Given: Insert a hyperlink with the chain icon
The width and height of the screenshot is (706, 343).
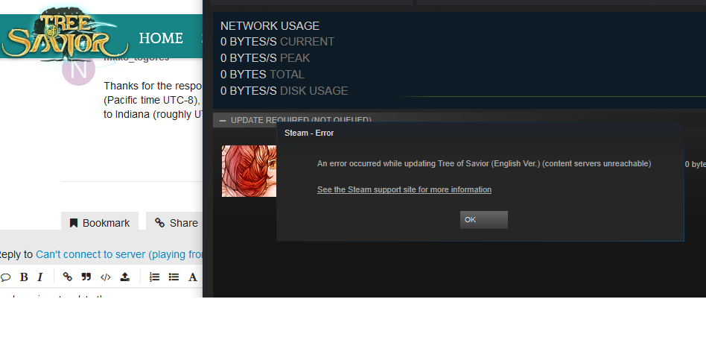Looking at the screenshot, I should (68, 277).
